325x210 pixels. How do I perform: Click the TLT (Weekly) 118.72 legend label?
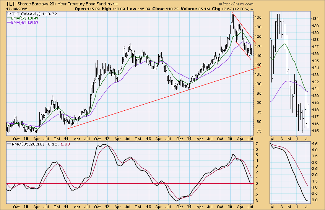(34, 14)
